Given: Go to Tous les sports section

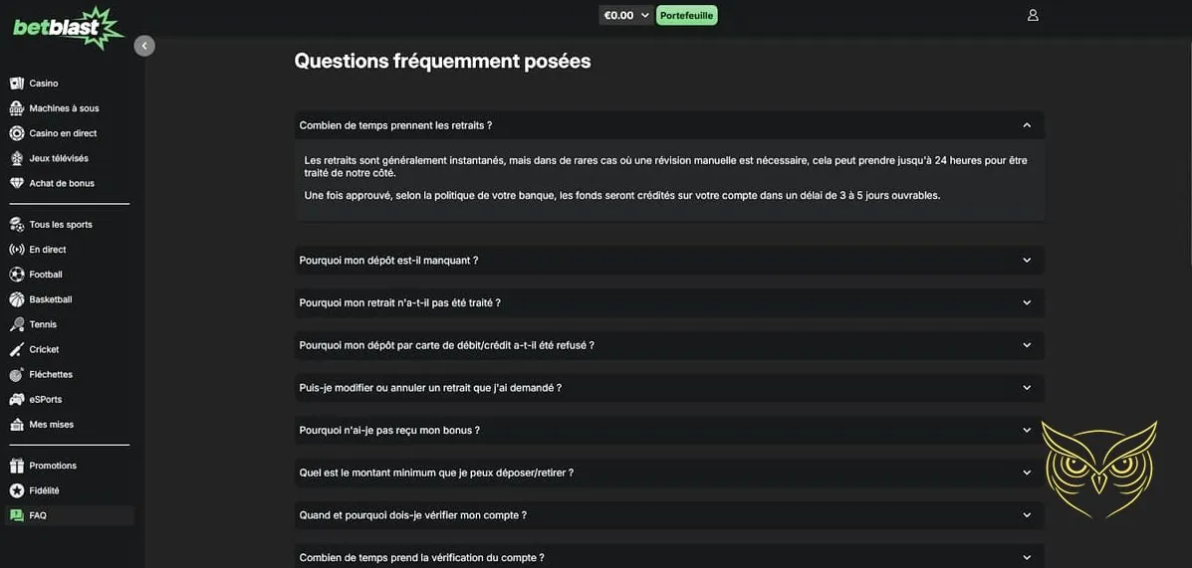Looking at the screenshot, I should pyautogui.click(x=61, y=225).
